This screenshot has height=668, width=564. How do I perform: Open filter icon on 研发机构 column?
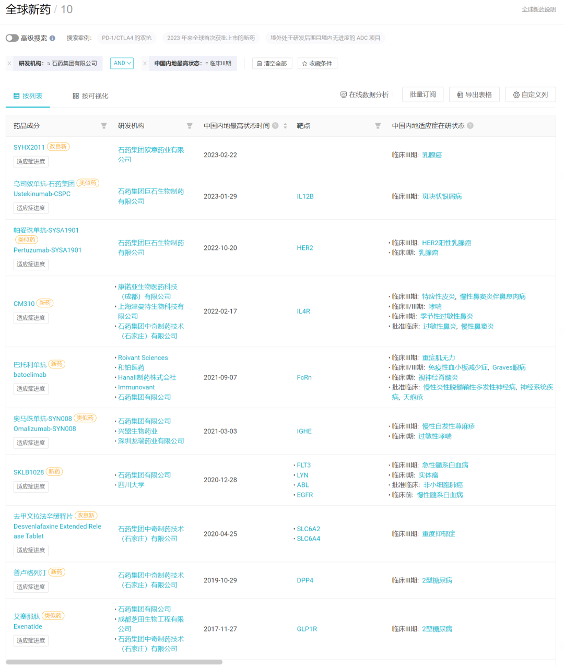click(x=190, y=126)
